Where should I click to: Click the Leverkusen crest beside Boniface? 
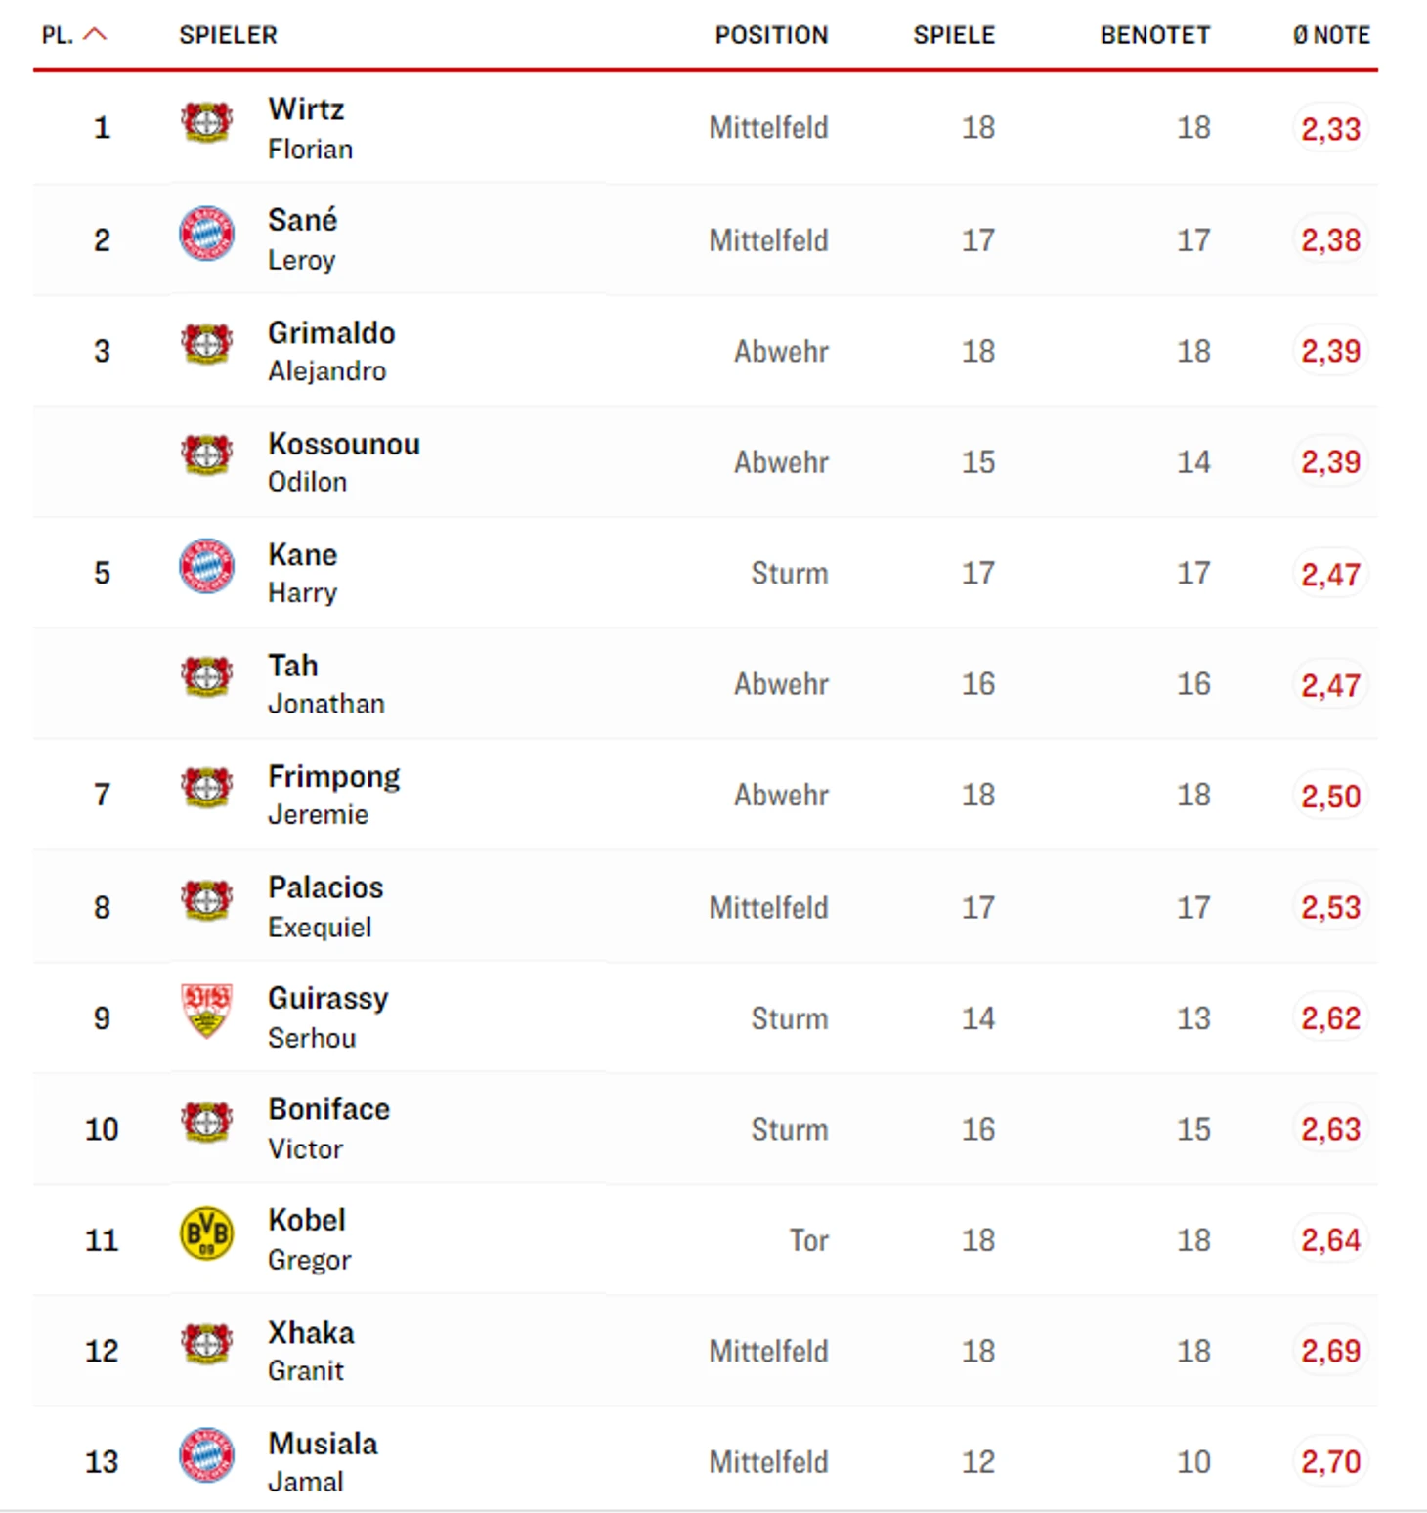pyautogui.click(x=206, y=1122)
